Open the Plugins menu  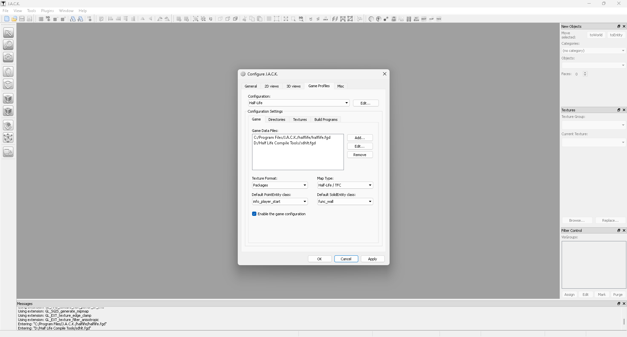[47, 11]
